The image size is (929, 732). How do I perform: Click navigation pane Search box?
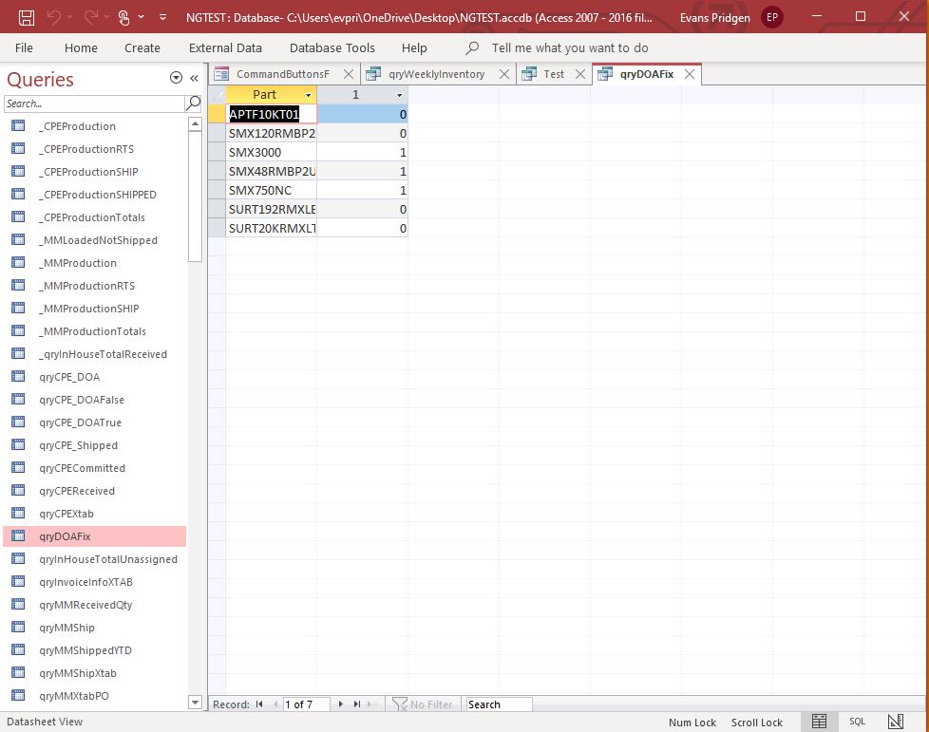(x=94, y=103)
